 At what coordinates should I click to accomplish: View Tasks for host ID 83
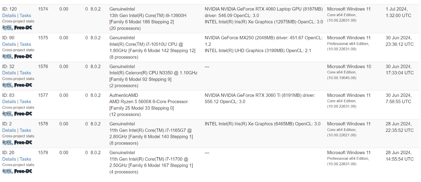point(25,102)
